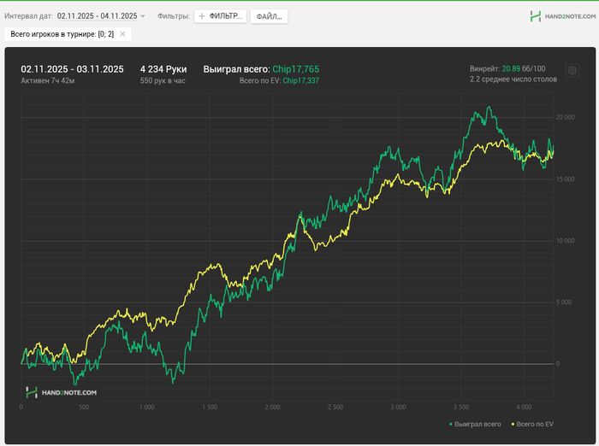
Task: Click the 'Выиграл всего' Chip17,765 value
Action: click(296, 69)
